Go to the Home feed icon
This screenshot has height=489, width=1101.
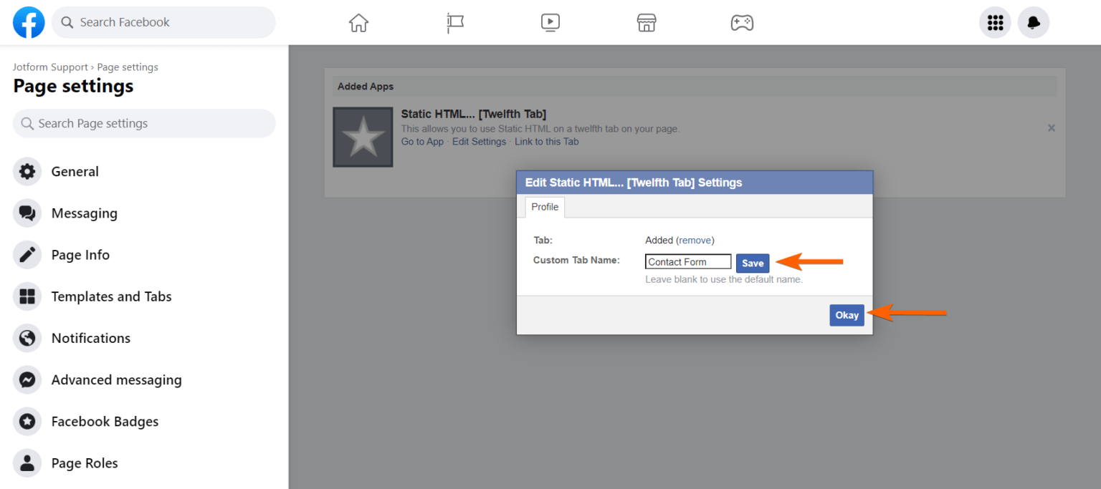pyautogui.click(x=358, y=22)
